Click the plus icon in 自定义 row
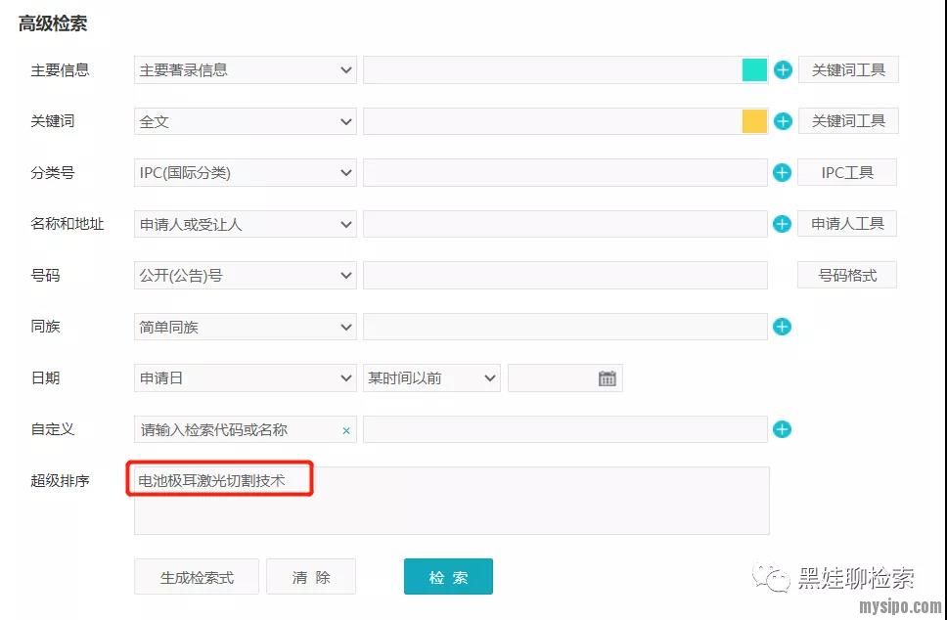This screenshot has height=620, width=947. (782, 429)
